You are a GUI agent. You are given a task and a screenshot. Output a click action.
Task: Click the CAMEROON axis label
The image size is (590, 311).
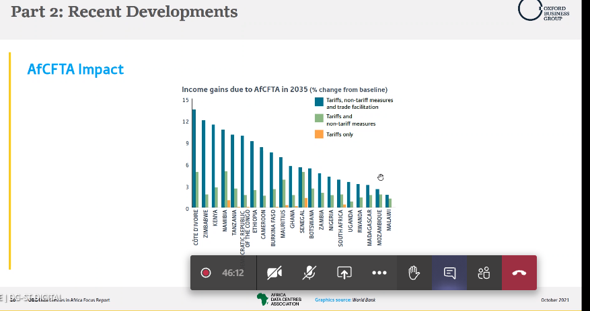tap(264, 224)
